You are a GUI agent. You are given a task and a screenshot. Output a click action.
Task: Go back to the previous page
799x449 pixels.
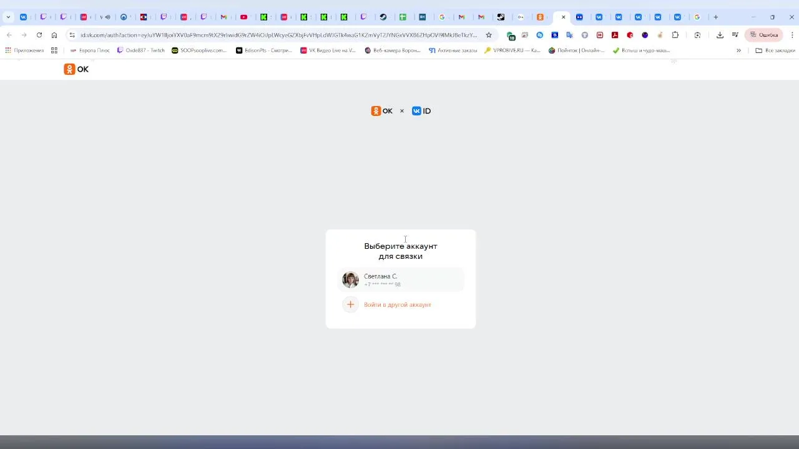(9, 35)
